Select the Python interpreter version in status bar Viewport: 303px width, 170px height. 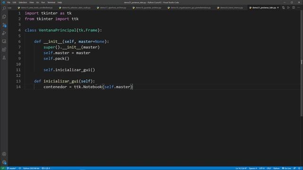(31, 168)
